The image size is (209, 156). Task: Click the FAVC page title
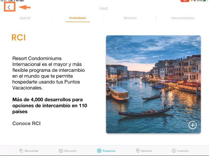tap(104, 9)
